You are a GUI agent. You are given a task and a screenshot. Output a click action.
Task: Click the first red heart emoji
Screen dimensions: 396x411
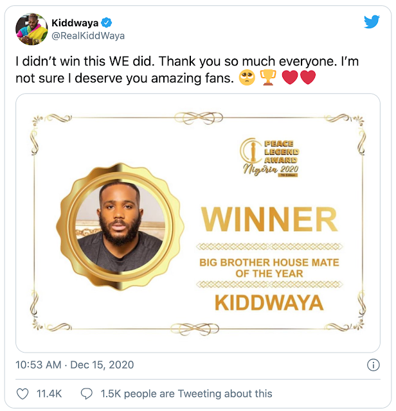pos(290,79)
